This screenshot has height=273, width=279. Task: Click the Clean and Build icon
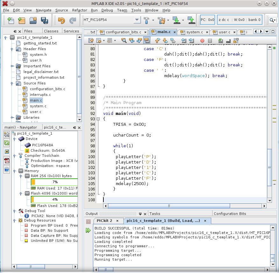[162, 21]
